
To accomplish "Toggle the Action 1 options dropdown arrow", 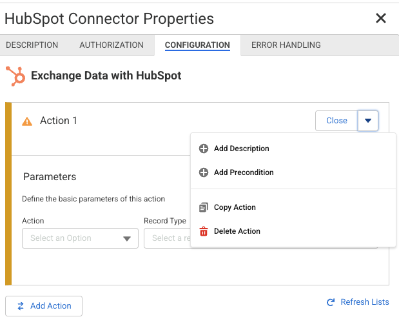I will point(368,121).
